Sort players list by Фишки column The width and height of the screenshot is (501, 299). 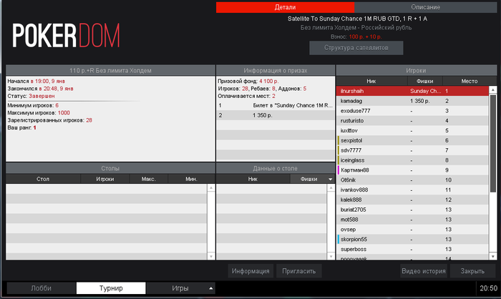(424, 81)
